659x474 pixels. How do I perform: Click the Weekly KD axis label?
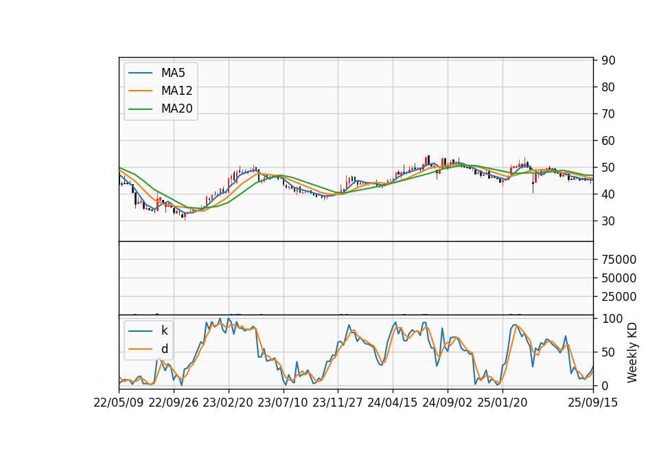(632, 352)
